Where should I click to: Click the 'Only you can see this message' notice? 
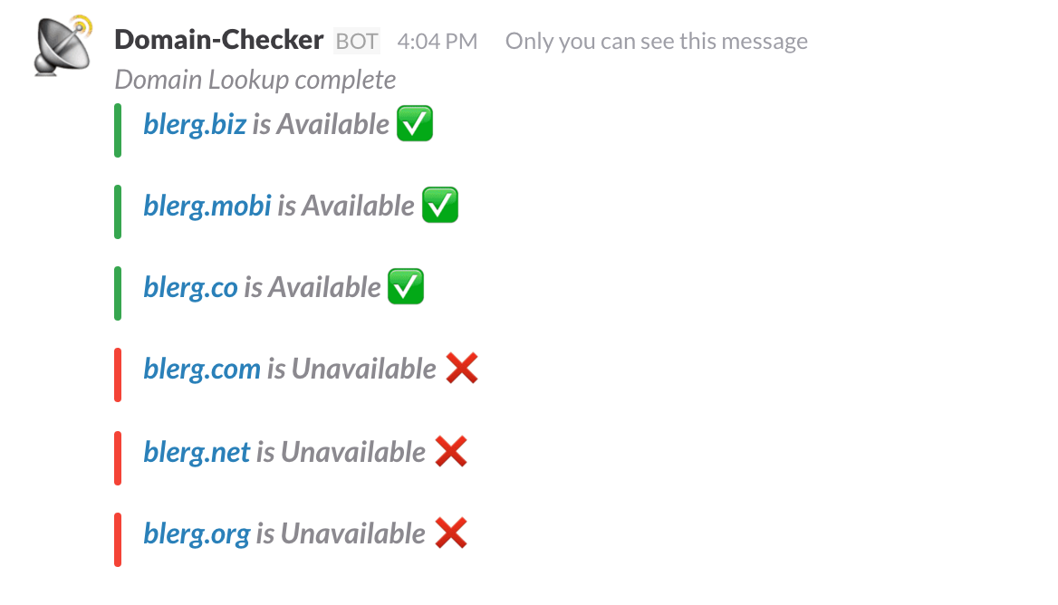pos(657,41)
